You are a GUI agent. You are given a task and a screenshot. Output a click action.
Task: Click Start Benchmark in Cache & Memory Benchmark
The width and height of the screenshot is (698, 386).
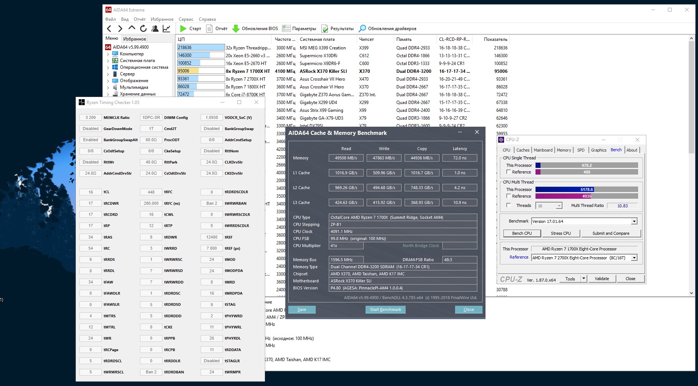[386, 309]
